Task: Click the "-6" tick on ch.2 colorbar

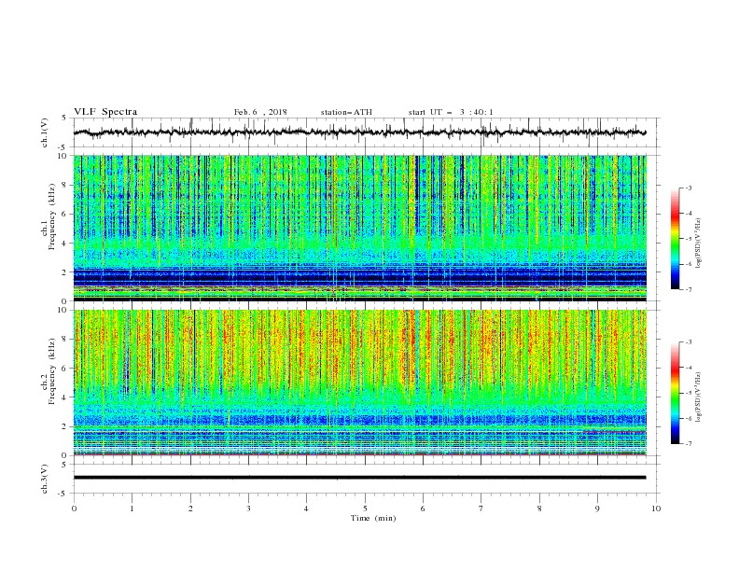Action: click(688, 418)
